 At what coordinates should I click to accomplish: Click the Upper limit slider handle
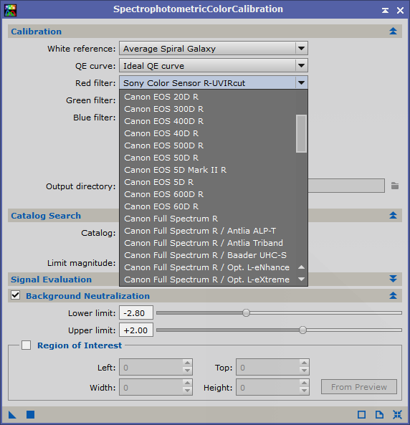(x=302, y=330)
